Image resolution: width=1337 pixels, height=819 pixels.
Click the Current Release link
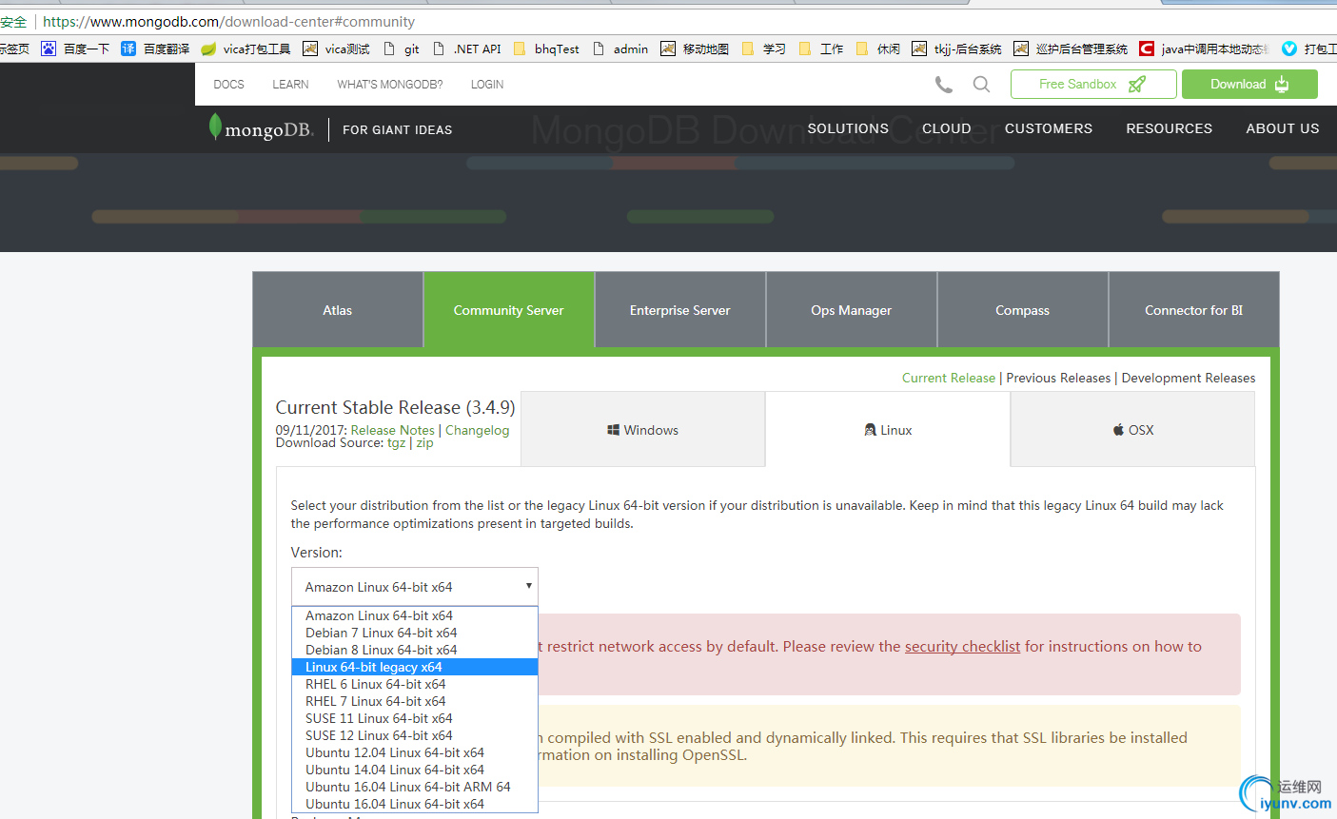(949, 378)
